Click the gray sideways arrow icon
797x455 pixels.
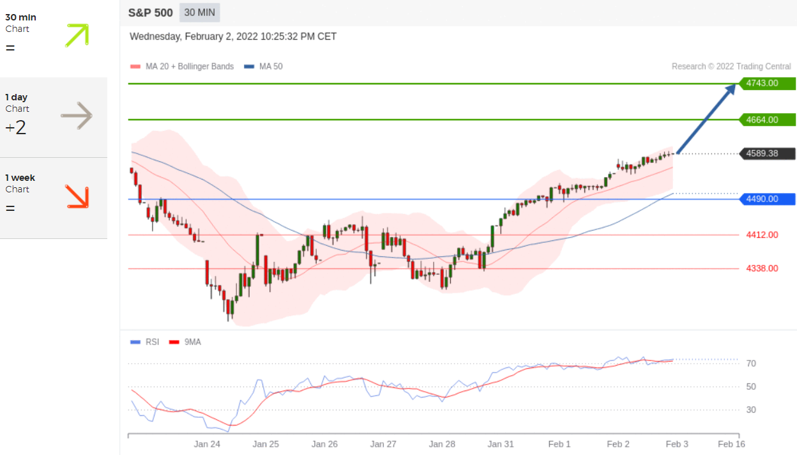(77, 116)
